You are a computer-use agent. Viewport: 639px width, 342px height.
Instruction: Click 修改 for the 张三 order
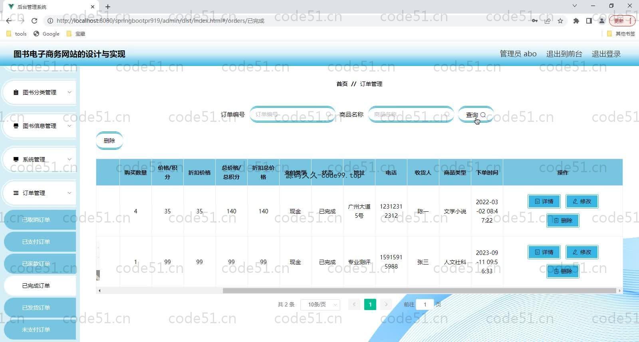coord(582,252)
